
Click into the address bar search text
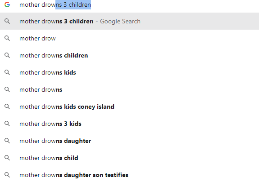(x=55, y=4)
